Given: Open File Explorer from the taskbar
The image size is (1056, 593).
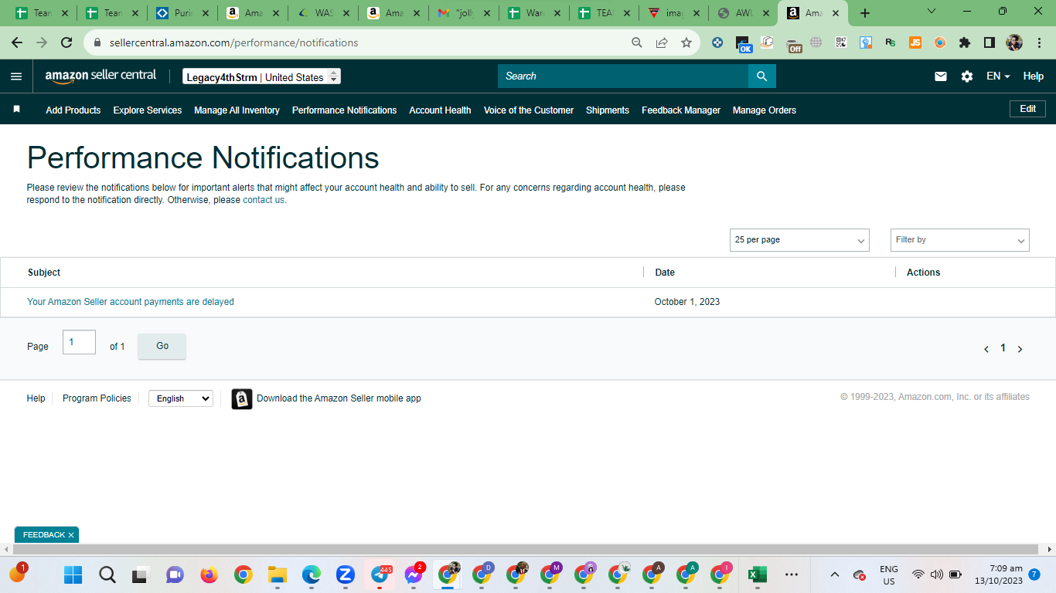Looking at the screenshot, I should [x=277, y=574].
